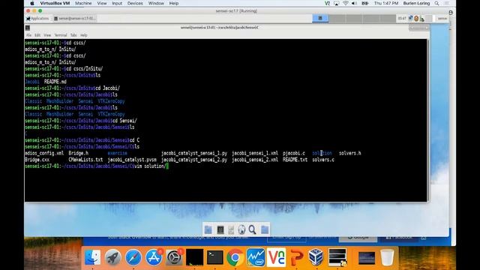This screenshot has width=480, height=270.
Task: Open the Apple menu
Action: 31,3
